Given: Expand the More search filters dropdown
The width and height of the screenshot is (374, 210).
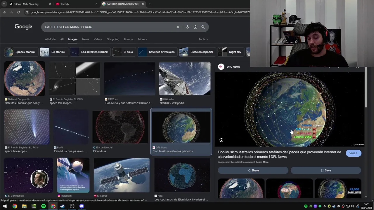Looking at the screenshot, I should click(143, 39).
